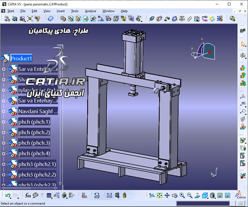Screen dimensions: 248x207
Task: Click the Measure Inertia weight icon
Action: (124, 195)
